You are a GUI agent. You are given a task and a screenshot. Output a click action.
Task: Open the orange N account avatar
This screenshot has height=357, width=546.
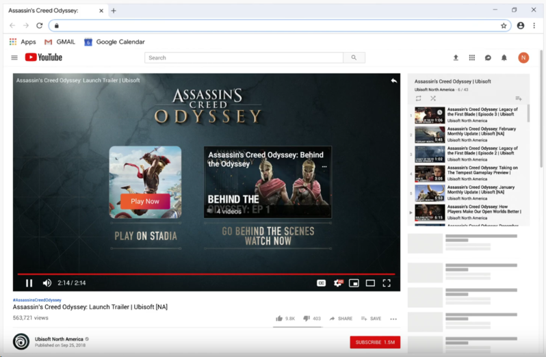pos(523,57)
